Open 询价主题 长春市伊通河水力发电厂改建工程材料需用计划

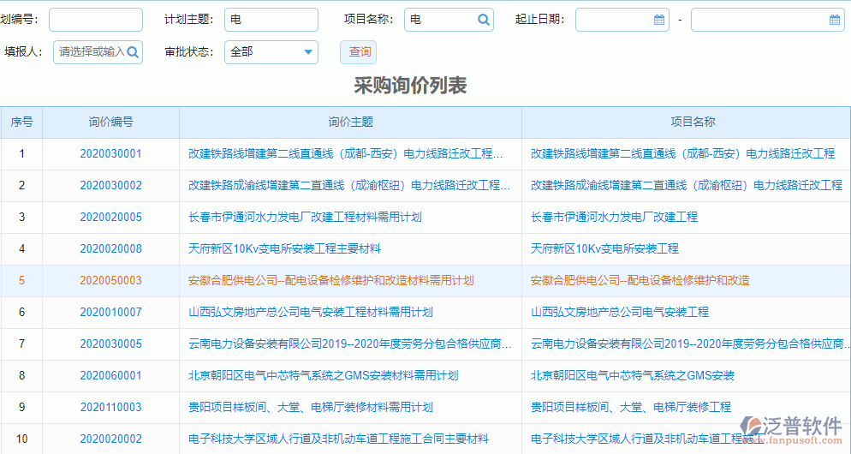[x=305, y=218]
